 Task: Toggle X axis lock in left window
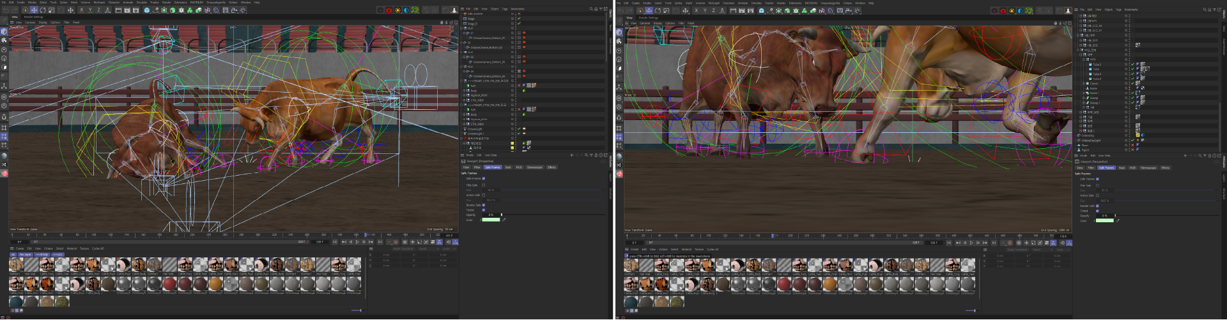point(81,10)
